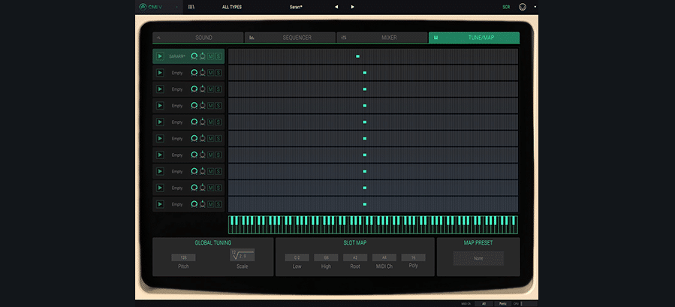Click the Panic button

click(x=502, y=303)
